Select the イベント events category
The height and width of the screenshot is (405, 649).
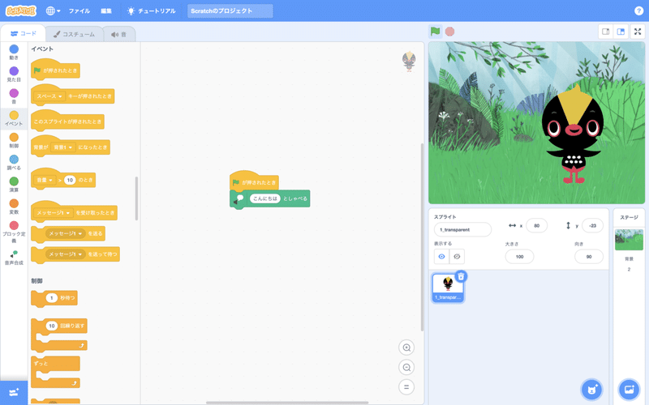(x=14, y=118)
